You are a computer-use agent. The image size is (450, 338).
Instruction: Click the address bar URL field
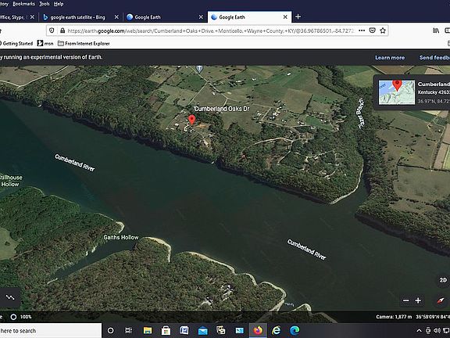pos(211,31)
